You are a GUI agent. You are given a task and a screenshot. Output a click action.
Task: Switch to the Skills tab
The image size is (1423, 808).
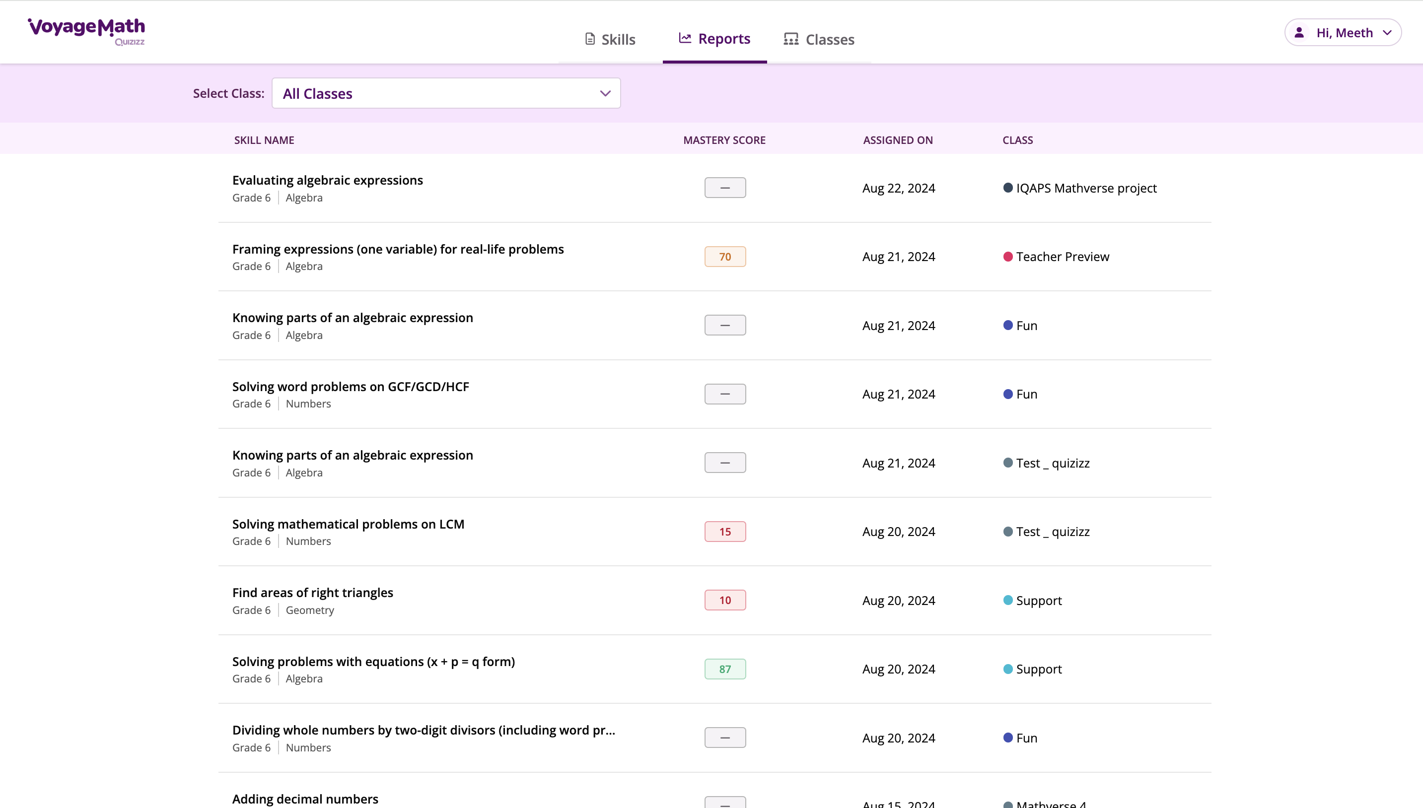(x=610, y=39)
